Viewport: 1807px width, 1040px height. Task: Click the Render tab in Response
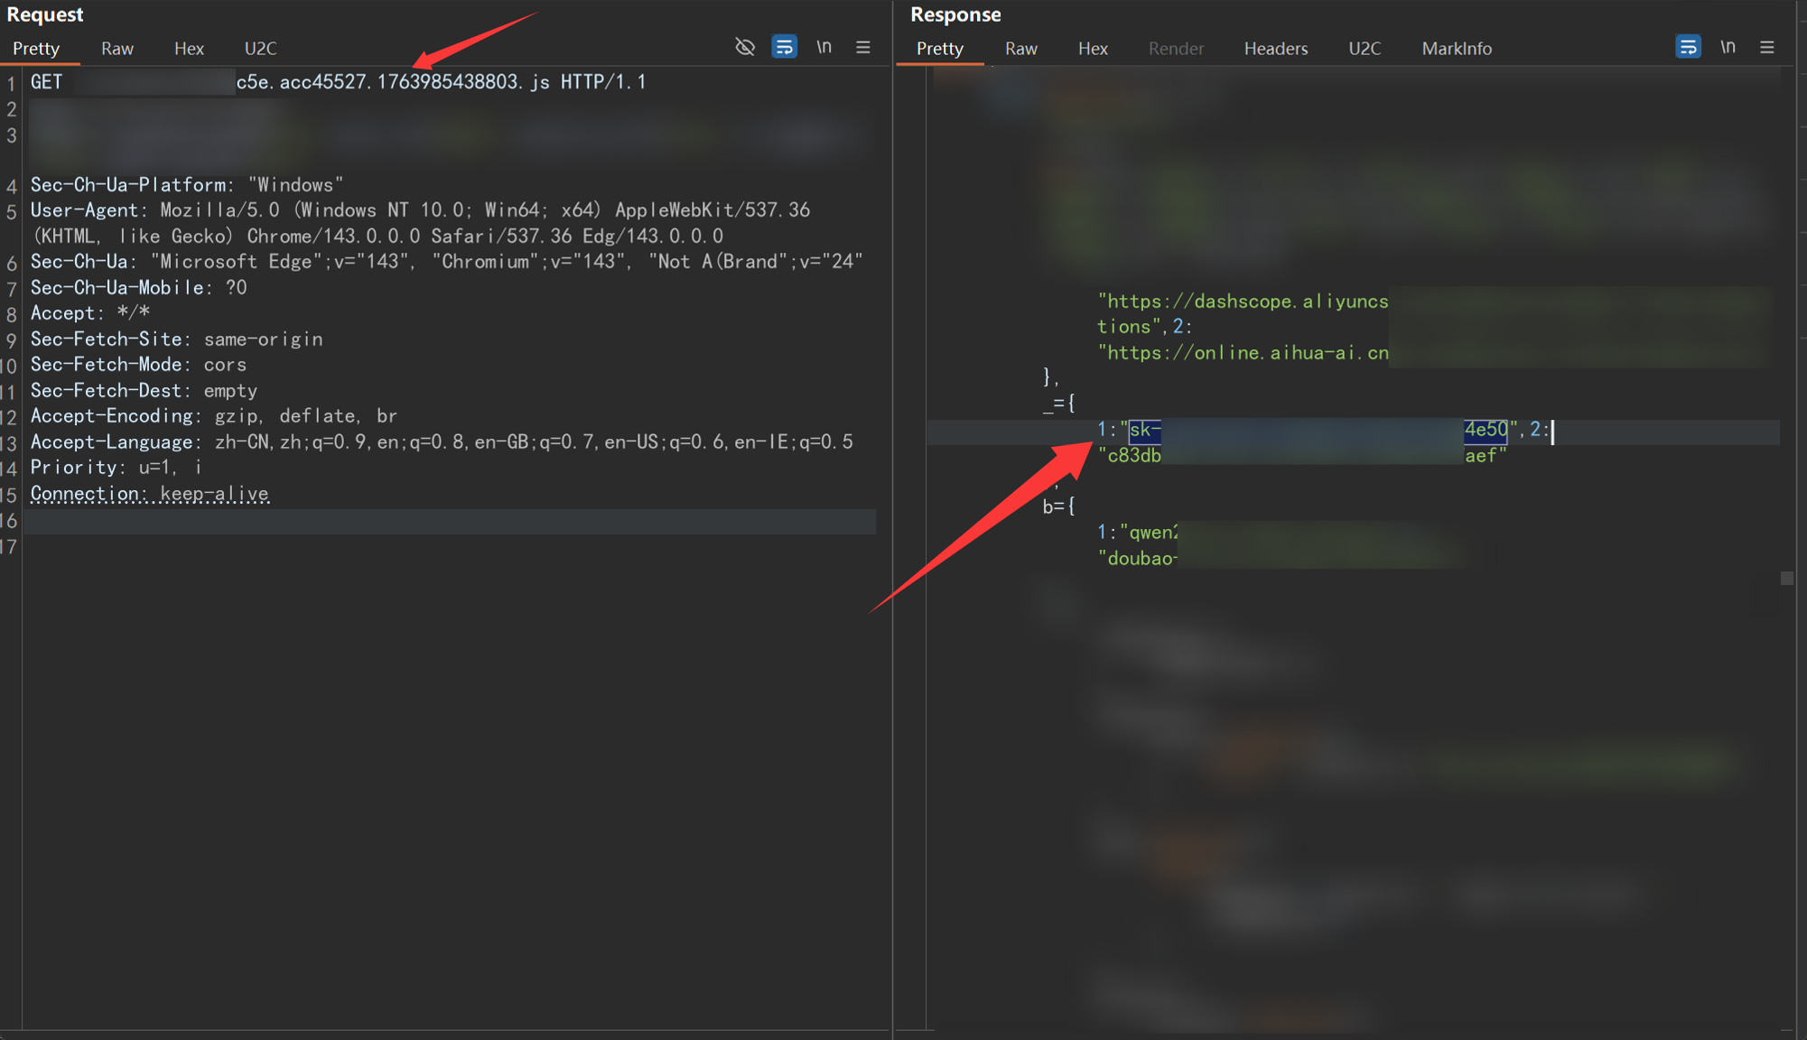[x=1176, y=49]
